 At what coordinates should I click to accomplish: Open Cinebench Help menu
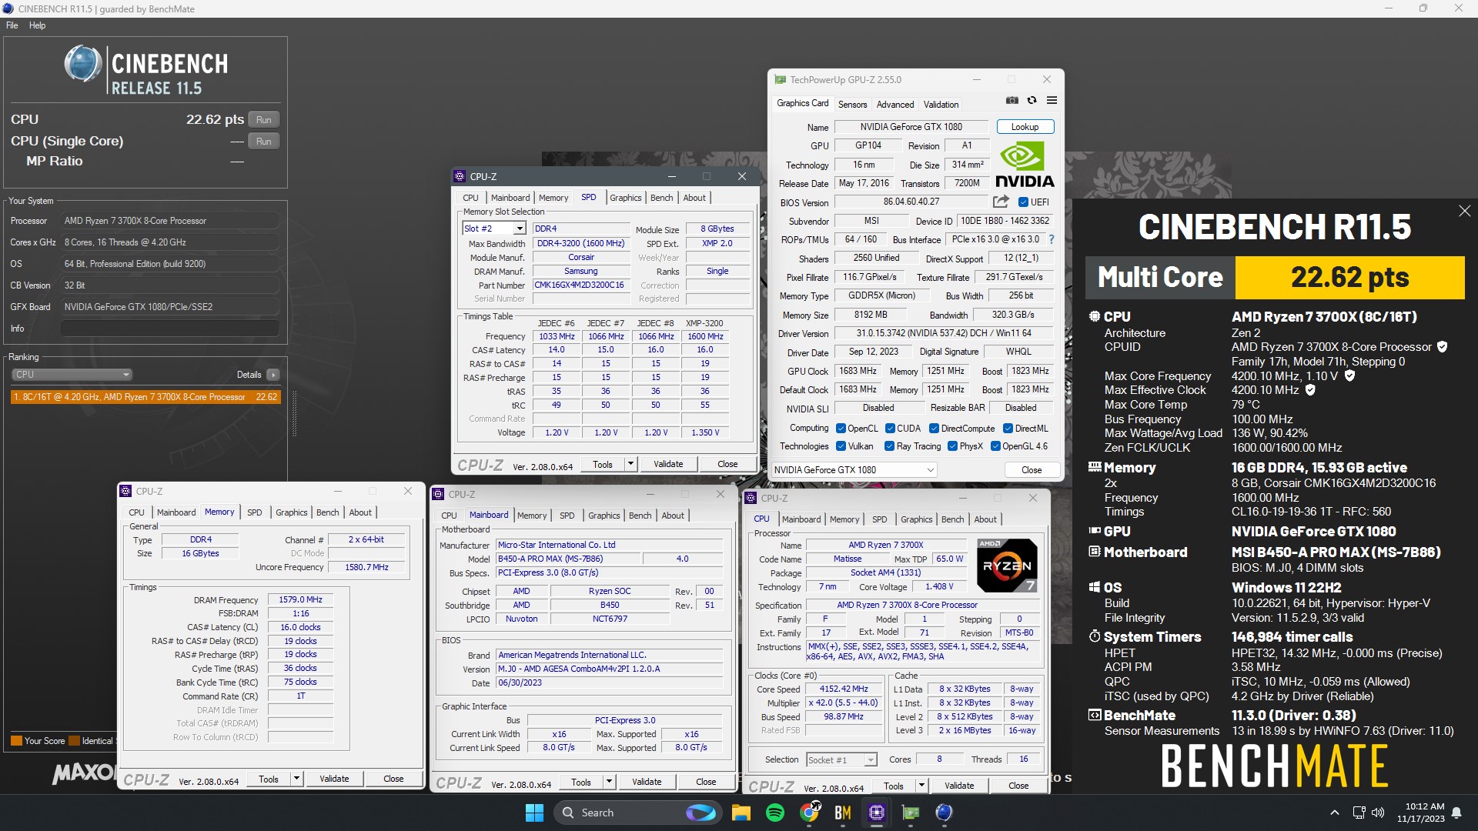click(x=37, y=25)
